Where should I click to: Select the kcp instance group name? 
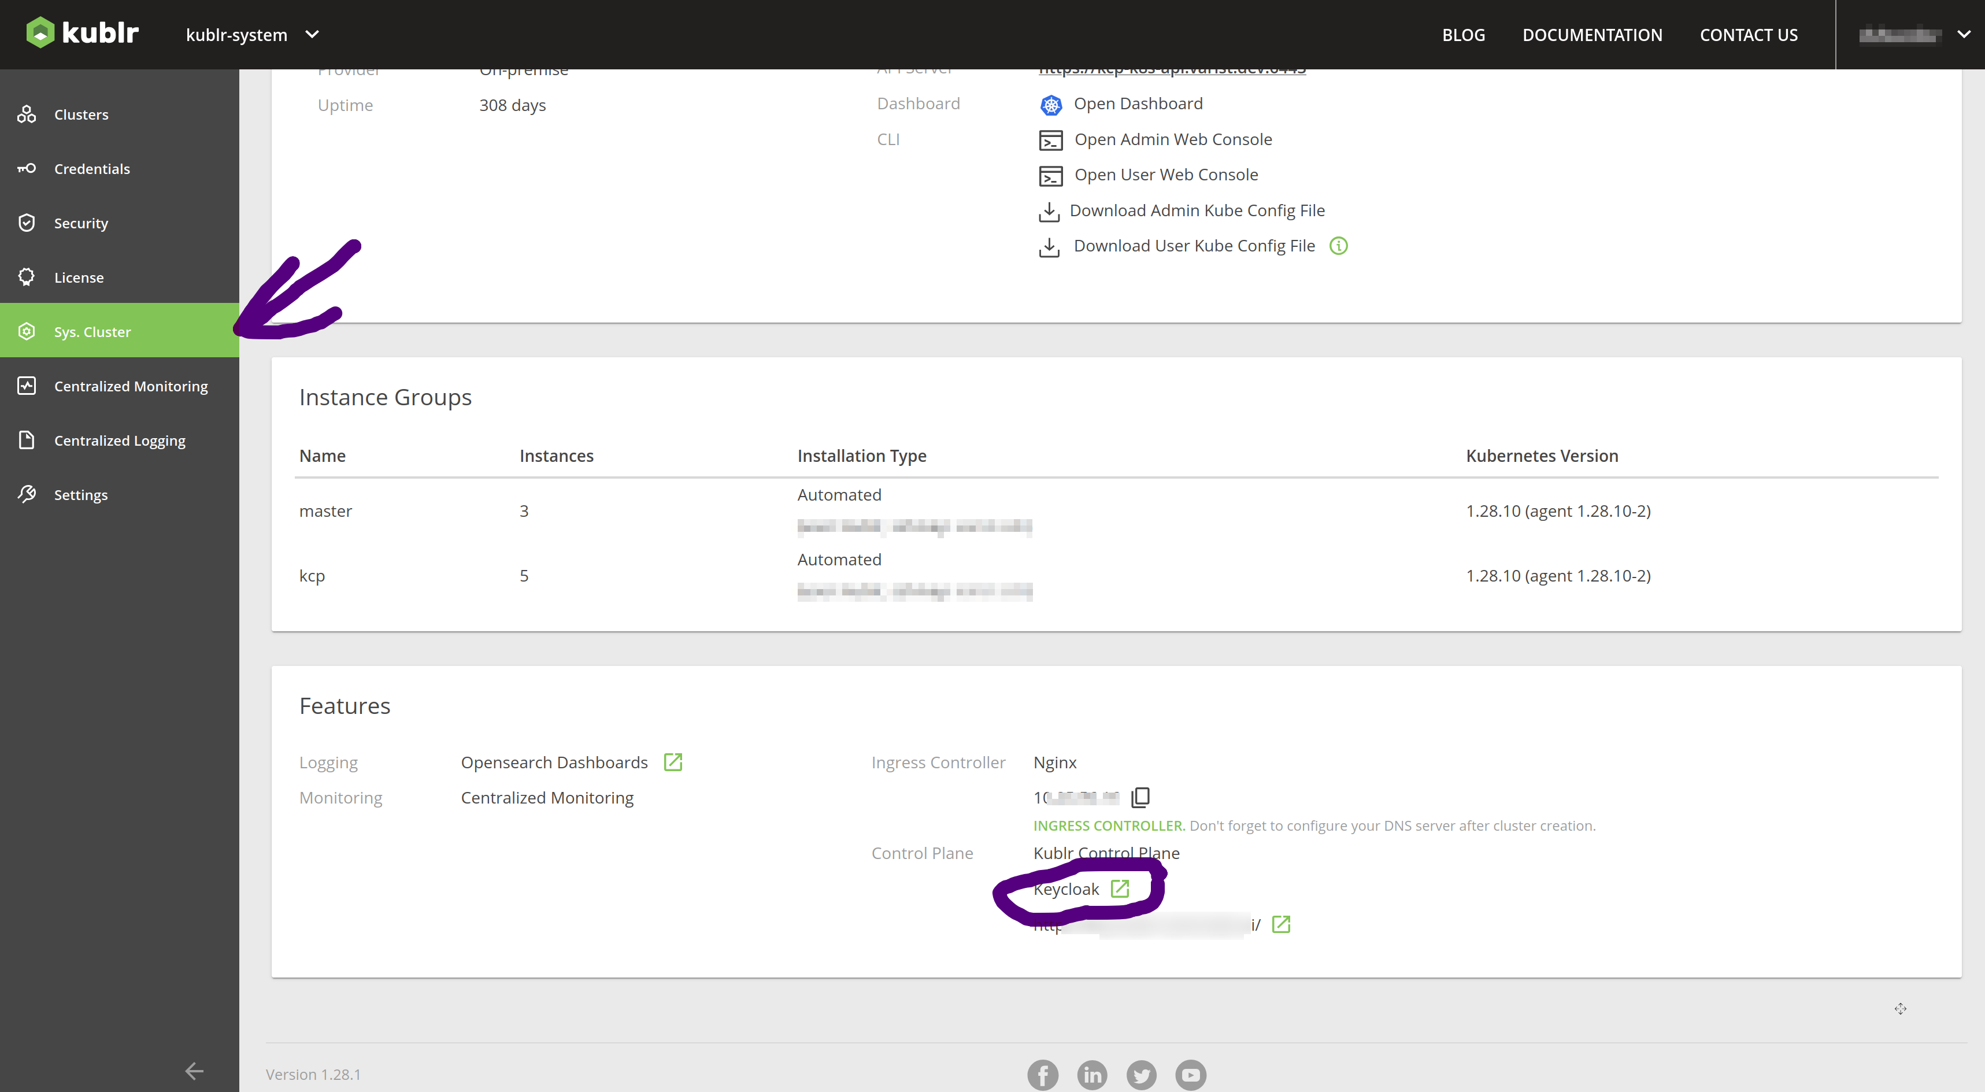312,576
